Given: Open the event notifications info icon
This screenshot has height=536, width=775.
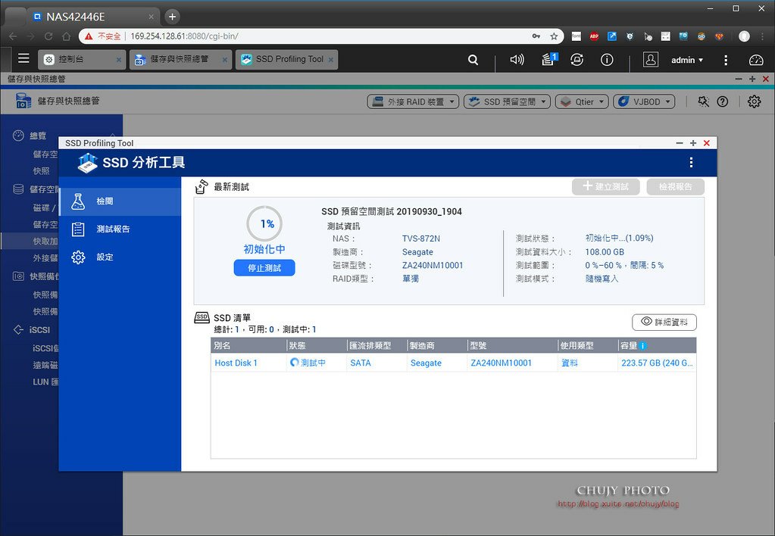Looking at the screenshot, I should coord(607,60).
